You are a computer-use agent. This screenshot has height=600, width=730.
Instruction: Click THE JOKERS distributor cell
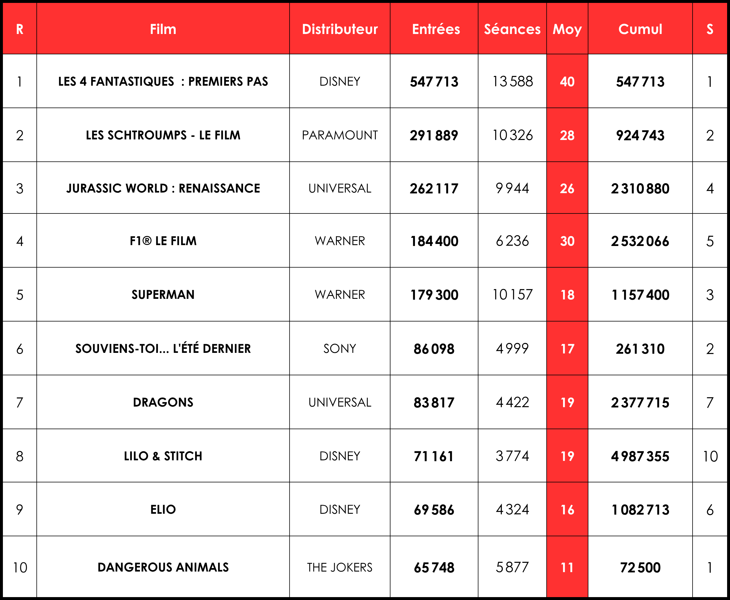340,567
